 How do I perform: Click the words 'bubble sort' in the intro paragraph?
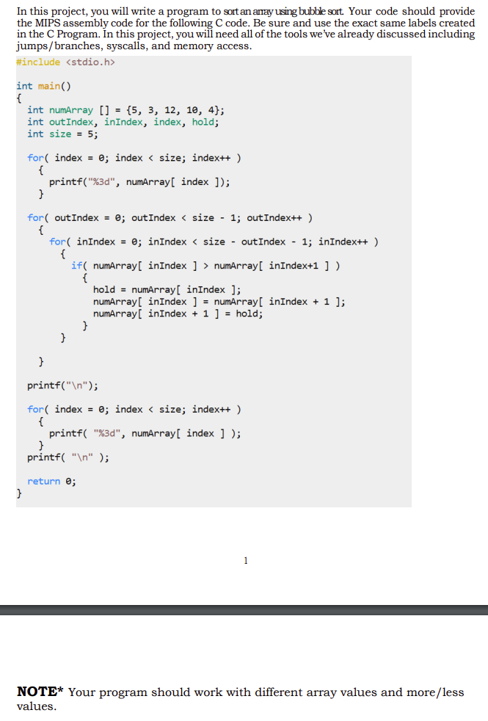(321, 11)
